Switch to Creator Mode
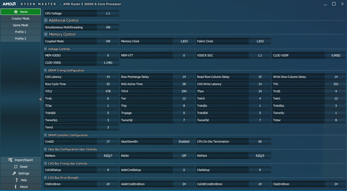Screen dimensions: 347x191 [20, 18]
